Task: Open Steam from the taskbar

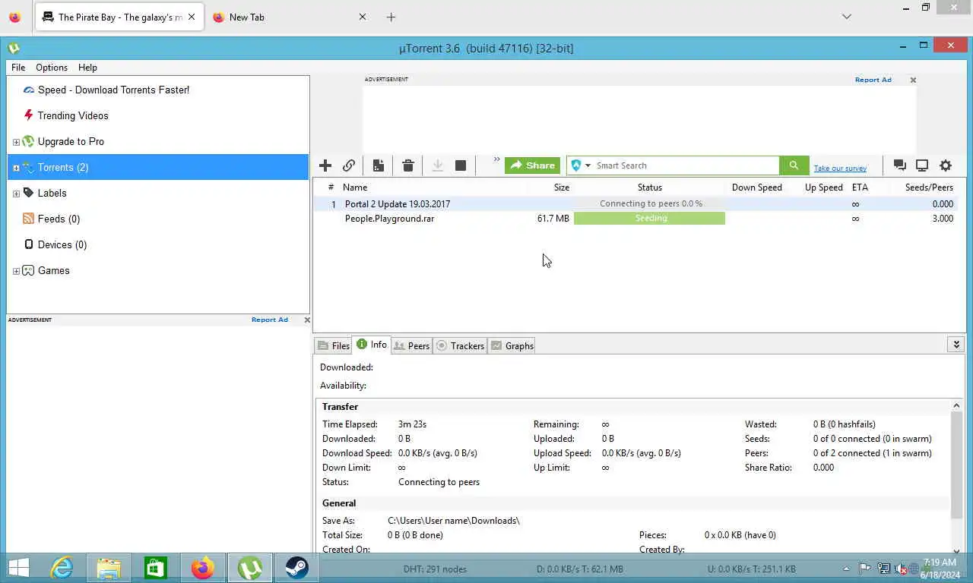Action: (296, 568)
